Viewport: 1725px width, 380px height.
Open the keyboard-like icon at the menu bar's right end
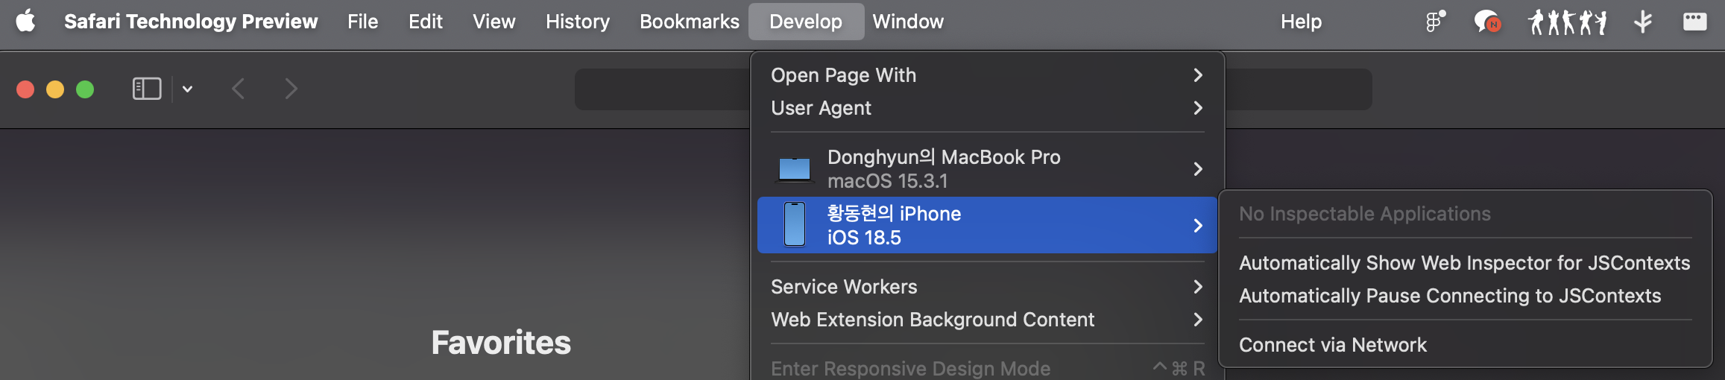pos(1694,22)
